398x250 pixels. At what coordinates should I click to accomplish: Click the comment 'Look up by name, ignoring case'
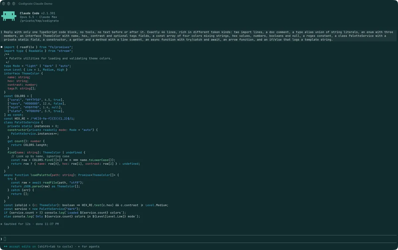[x=40, y=156]
